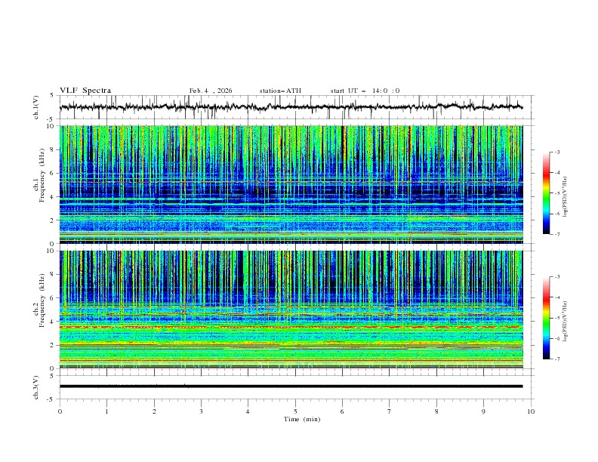Image resolution: width=598 pixels, height=462 pixels.
Task: Click the 8 minute time axis label
Action: pyautogui.click(x=436, y=411)
